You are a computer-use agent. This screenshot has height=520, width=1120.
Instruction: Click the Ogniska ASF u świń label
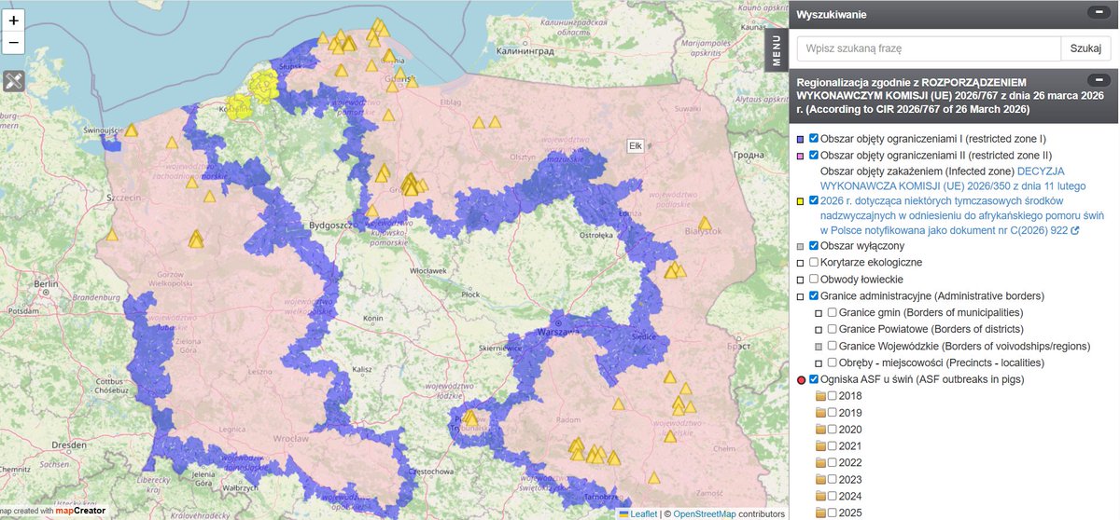click(922, 380)
